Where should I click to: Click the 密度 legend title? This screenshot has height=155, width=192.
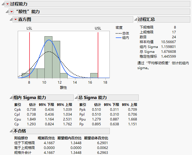pos(119,28)
